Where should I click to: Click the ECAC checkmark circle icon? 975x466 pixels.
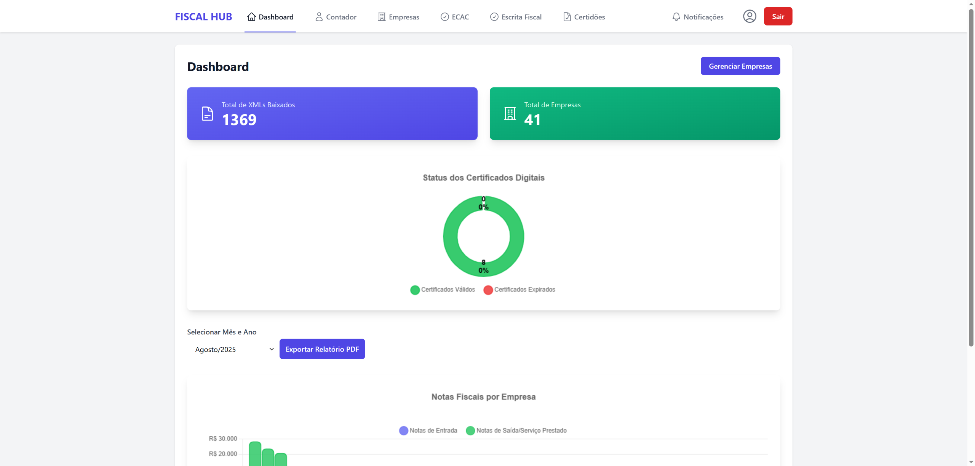[x=444, y=17]
